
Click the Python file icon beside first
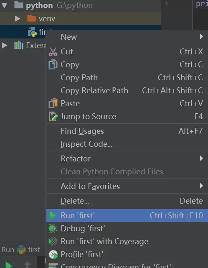pos(32,32)
